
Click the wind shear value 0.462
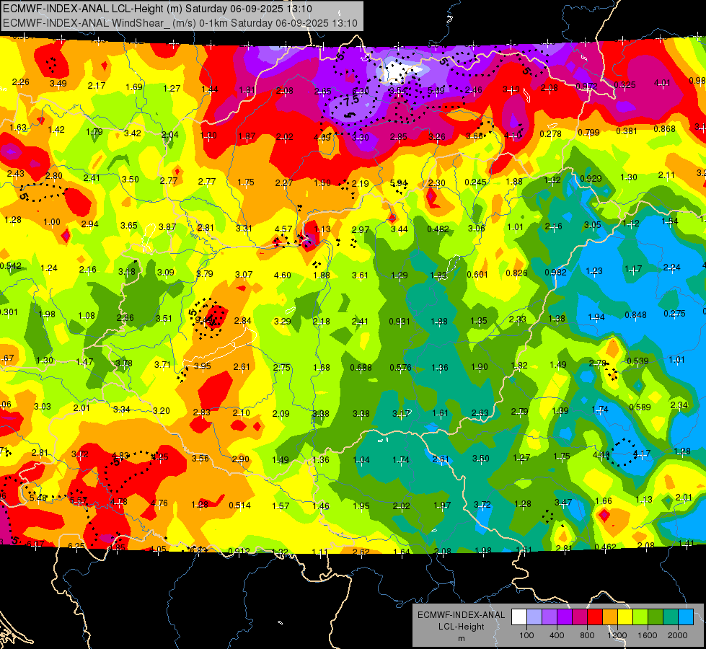605,547
